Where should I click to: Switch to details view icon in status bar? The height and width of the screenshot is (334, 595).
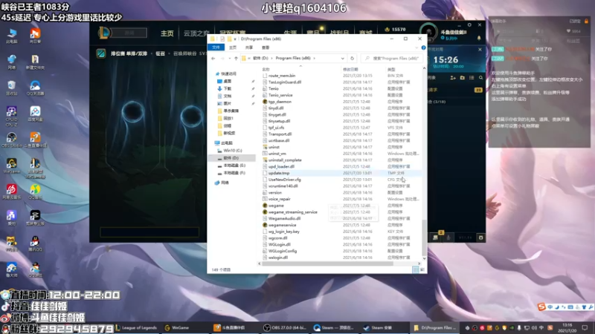pyautogui.click(x=416, y=269)
